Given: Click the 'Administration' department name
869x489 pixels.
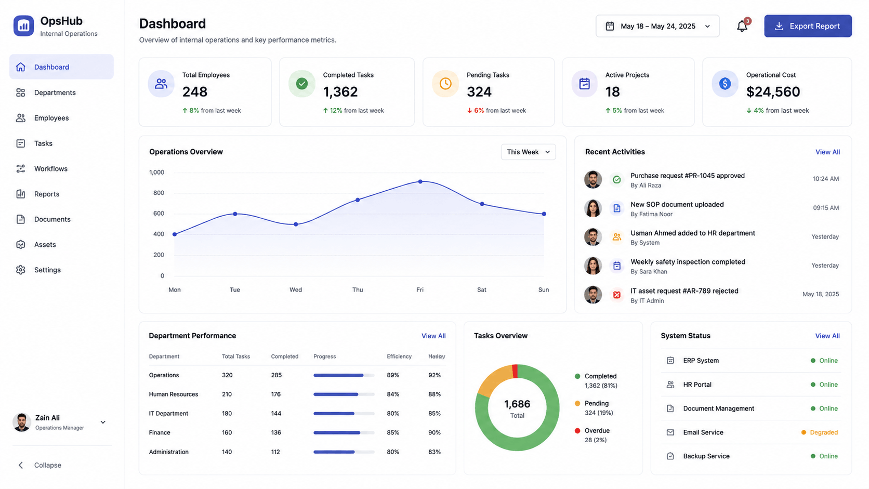Looking at the screenshot, I should (168, 452).
